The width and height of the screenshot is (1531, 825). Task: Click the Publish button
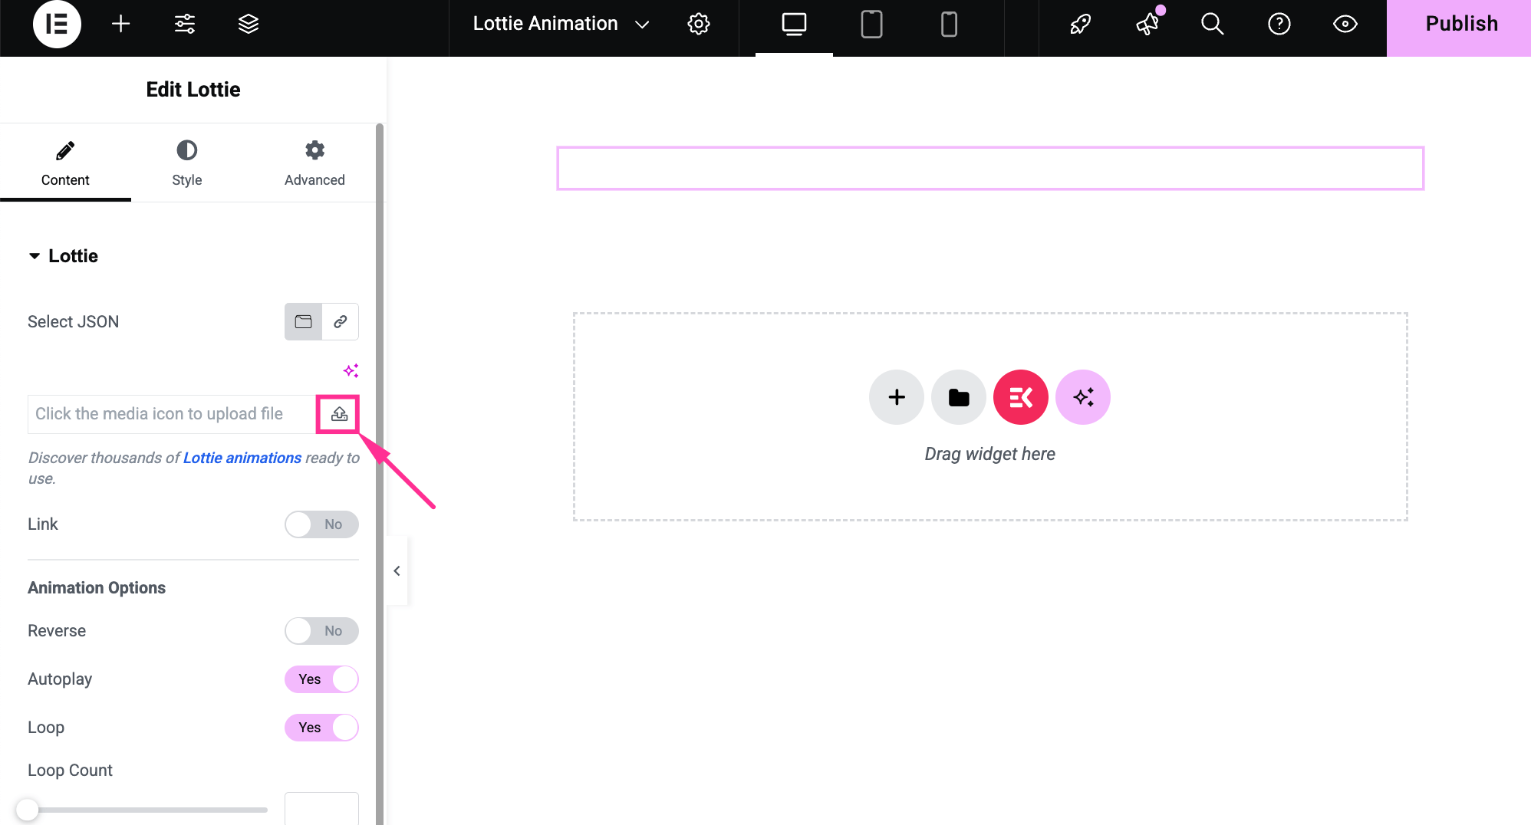[x=1460, y=23]
